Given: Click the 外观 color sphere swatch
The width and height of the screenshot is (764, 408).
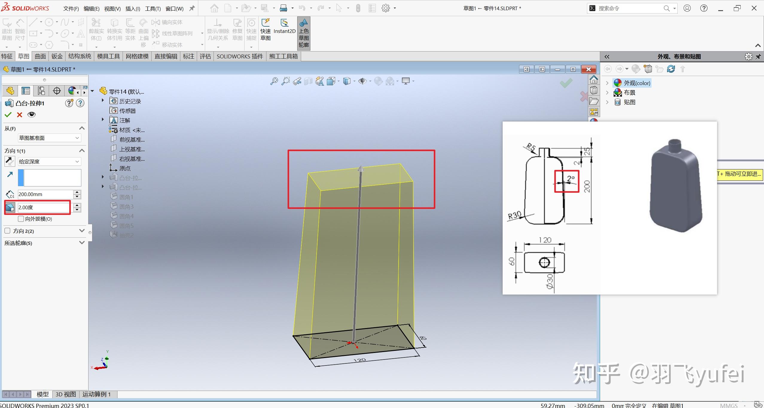Looking at the screenshot, I should click(x=618, y=83).
